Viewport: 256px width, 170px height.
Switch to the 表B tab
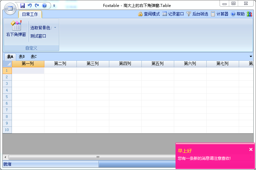22,56
